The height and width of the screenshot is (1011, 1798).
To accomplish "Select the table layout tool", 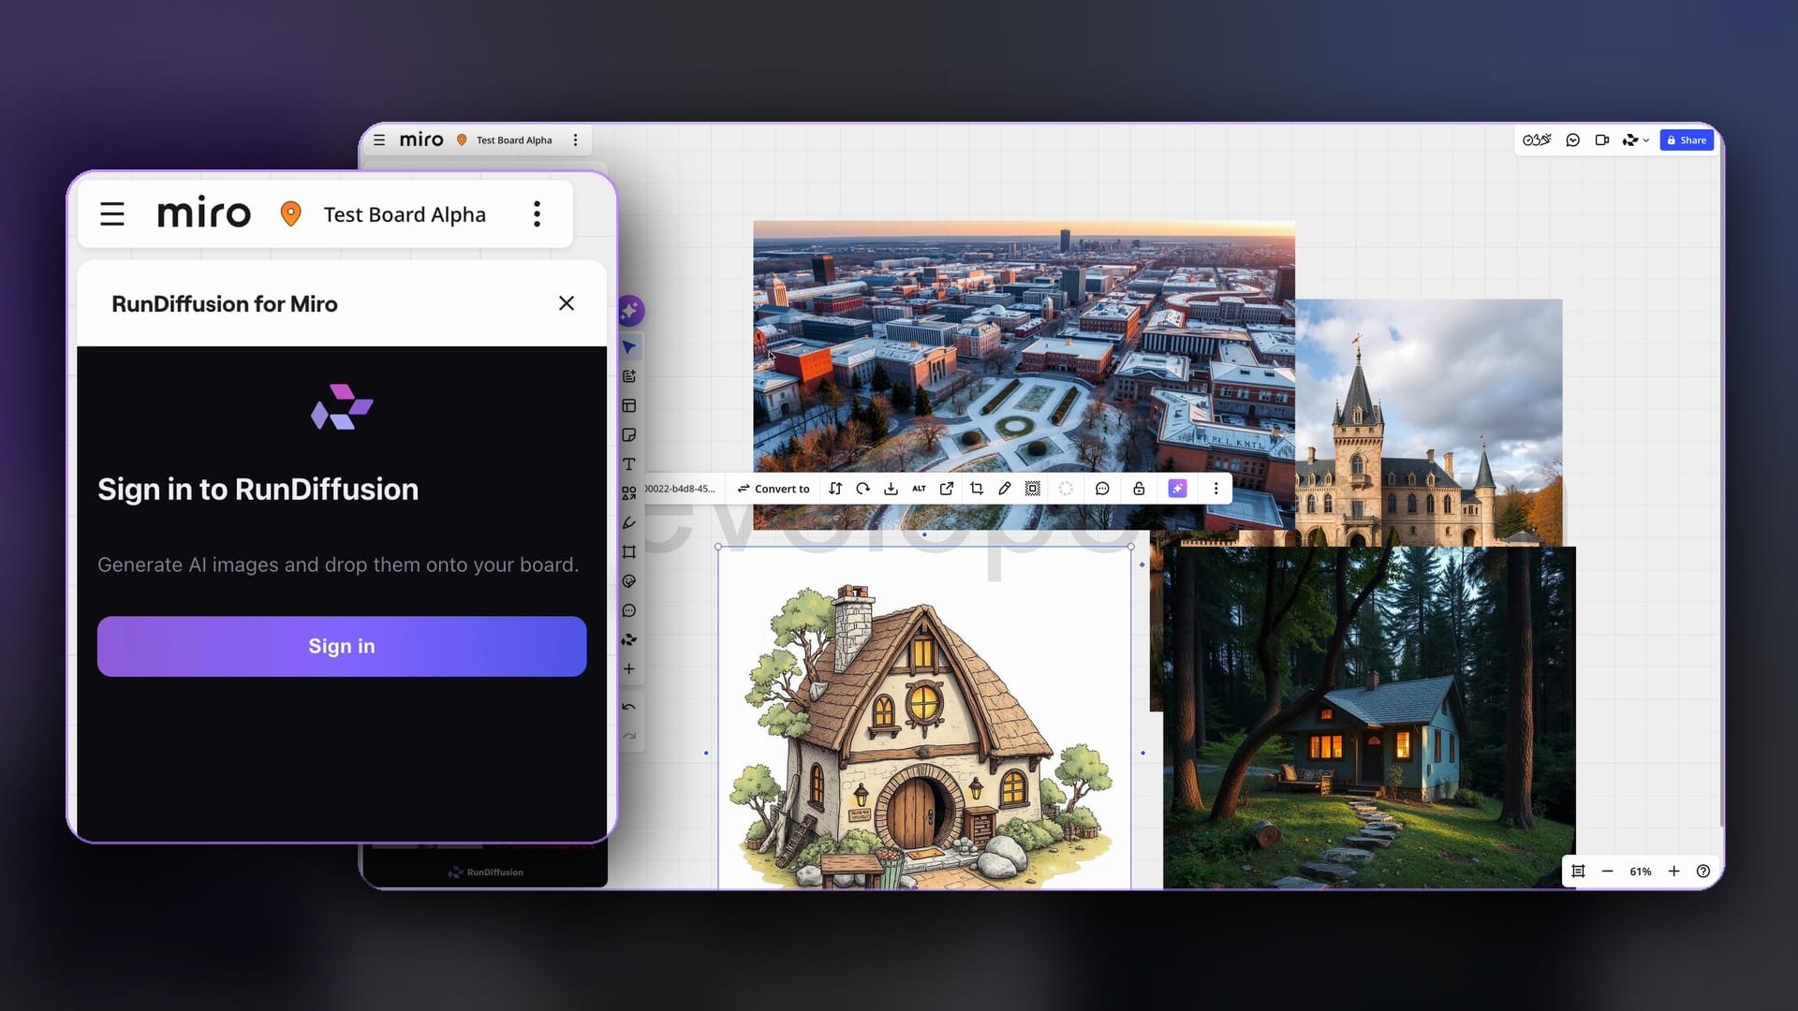I will (629, 405).
